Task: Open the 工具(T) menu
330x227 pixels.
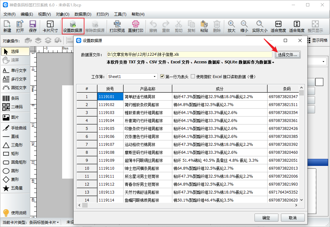Action: tap(120, 14)
